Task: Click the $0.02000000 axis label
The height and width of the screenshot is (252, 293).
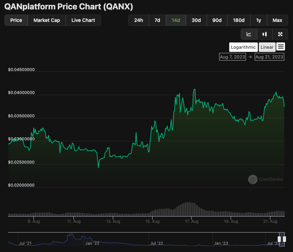Action: click(21, 185)
